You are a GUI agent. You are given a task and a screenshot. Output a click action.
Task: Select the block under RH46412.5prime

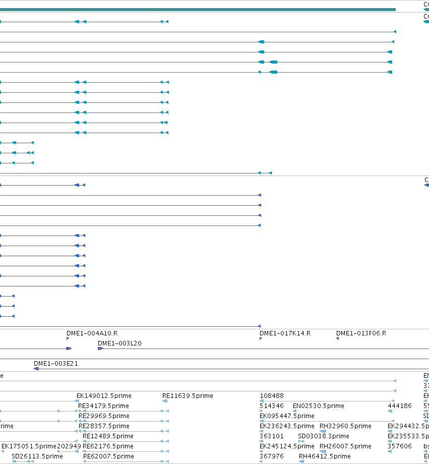[x=301, y=461]
